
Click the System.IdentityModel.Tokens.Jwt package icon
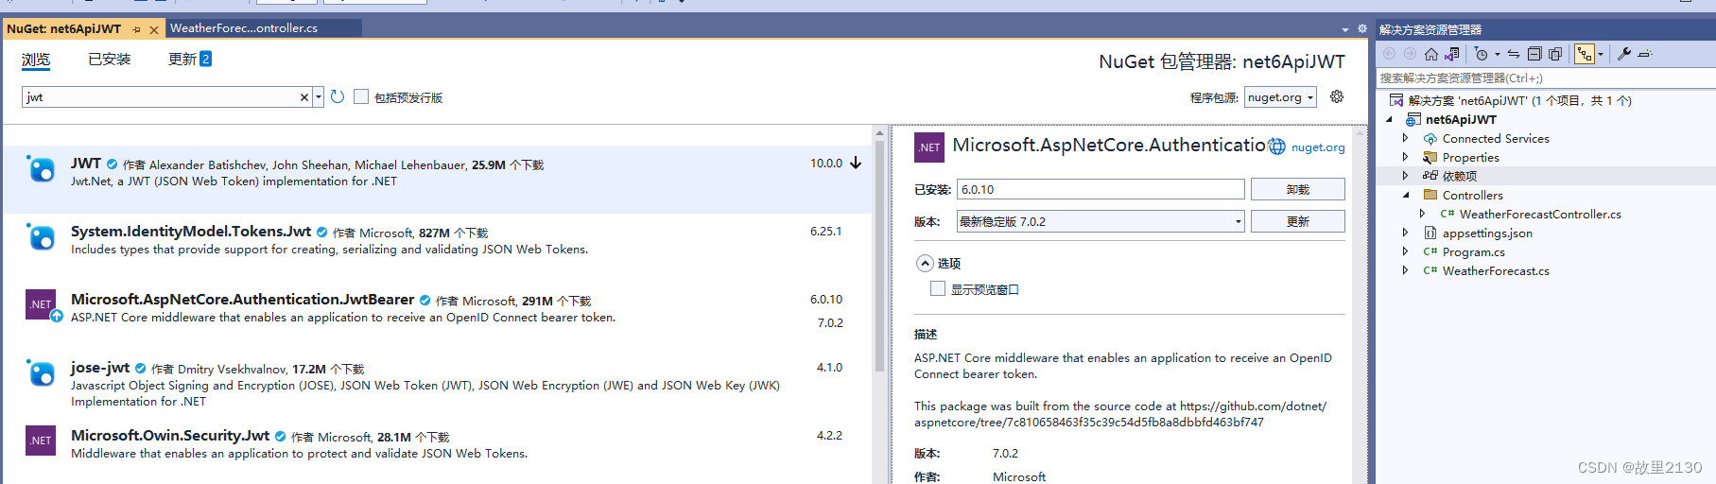(41, 236)
